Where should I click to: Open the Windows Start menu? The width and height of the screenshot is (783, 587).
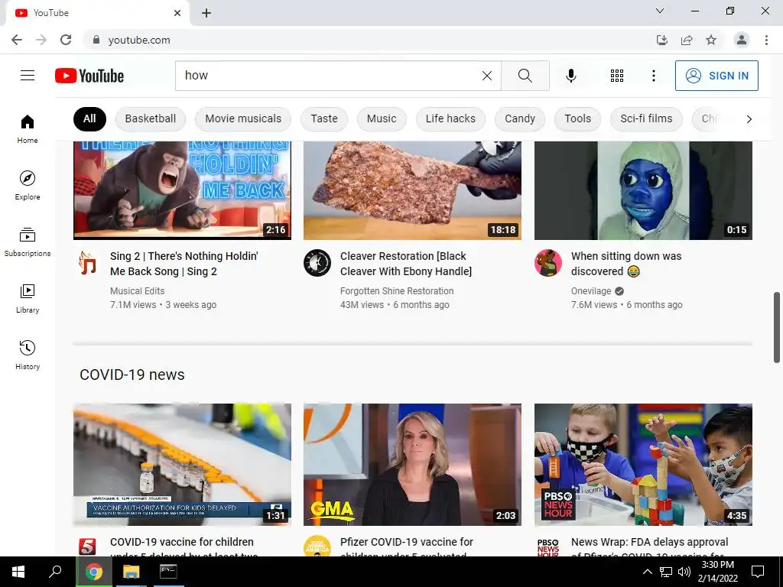18,572
